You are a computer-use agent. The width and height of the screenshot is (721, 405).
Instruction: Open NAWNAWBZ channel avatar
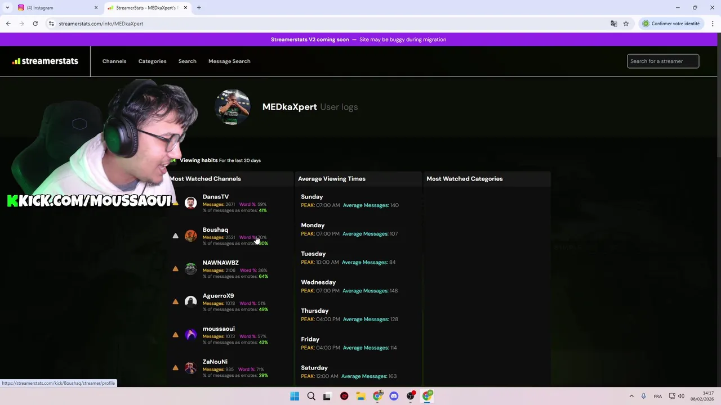coord(191,269)
